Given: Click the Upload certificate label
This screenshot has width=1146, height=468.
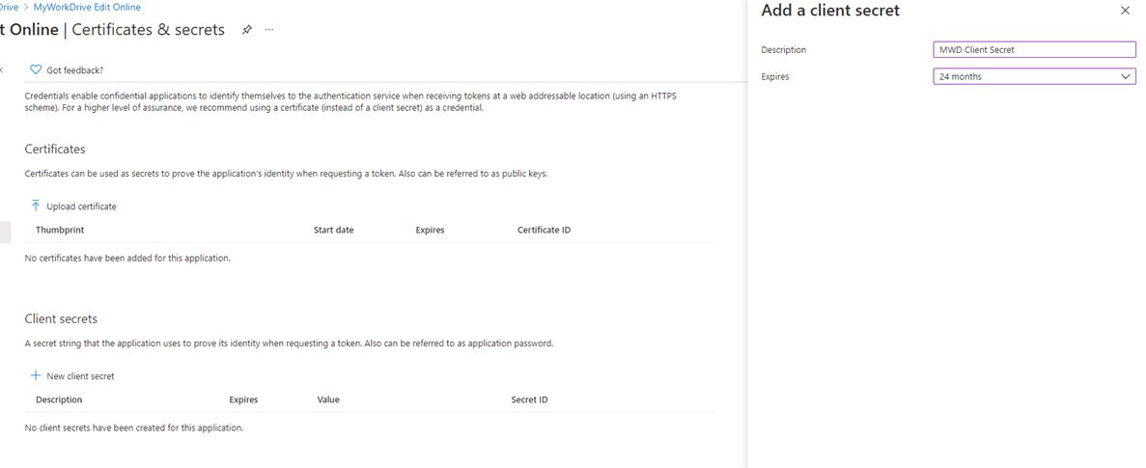Looking at the screenshot, I should 81,206.
